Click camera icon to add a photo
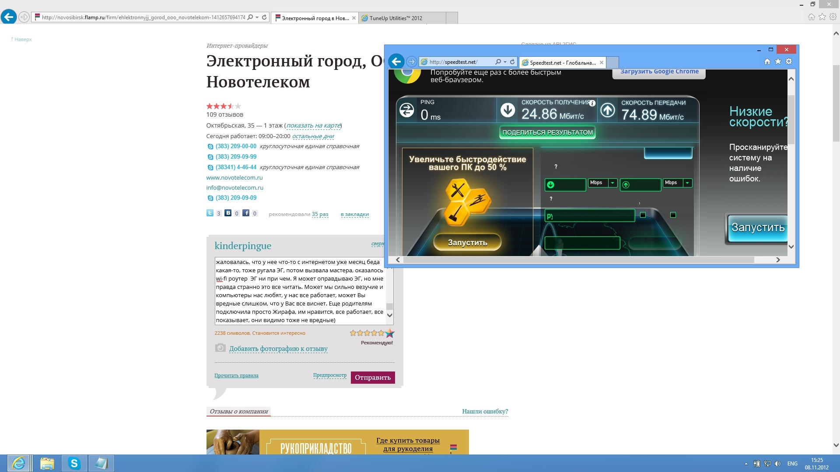 (x=220, y=348)
